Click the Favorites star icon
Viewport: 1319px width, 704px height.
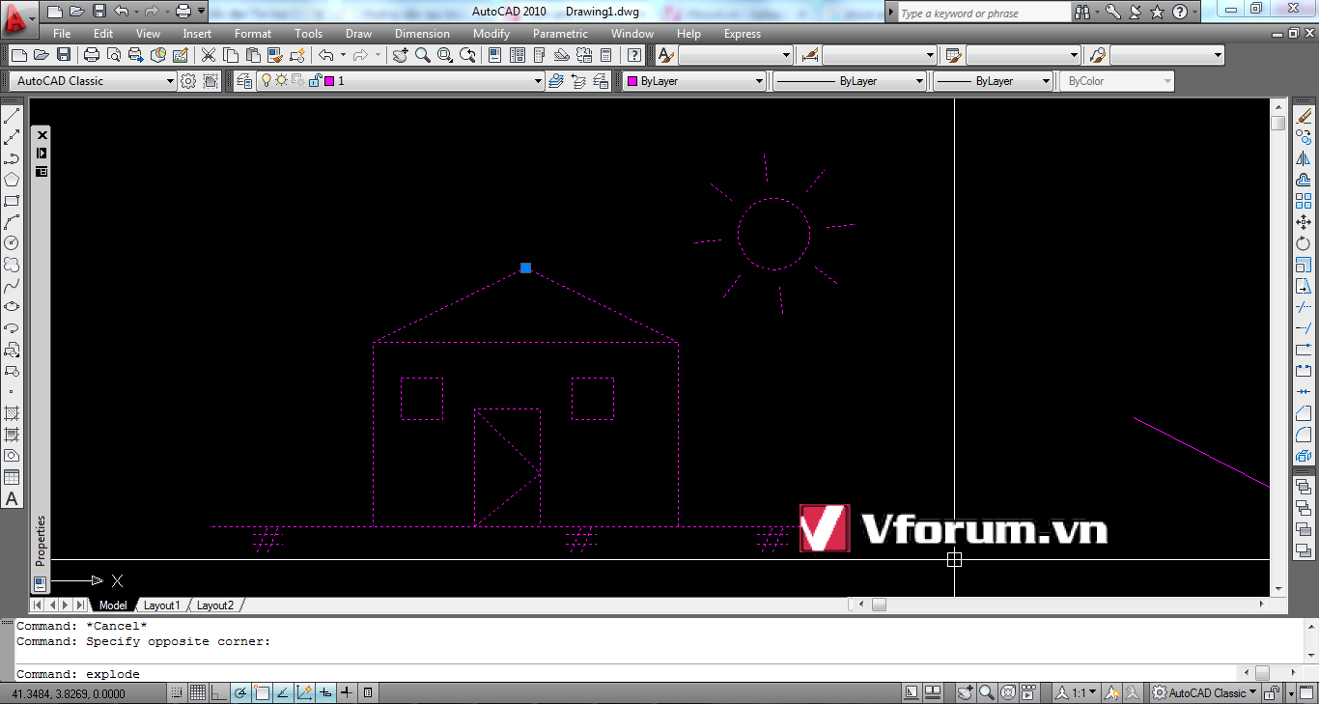(1157, 12)
